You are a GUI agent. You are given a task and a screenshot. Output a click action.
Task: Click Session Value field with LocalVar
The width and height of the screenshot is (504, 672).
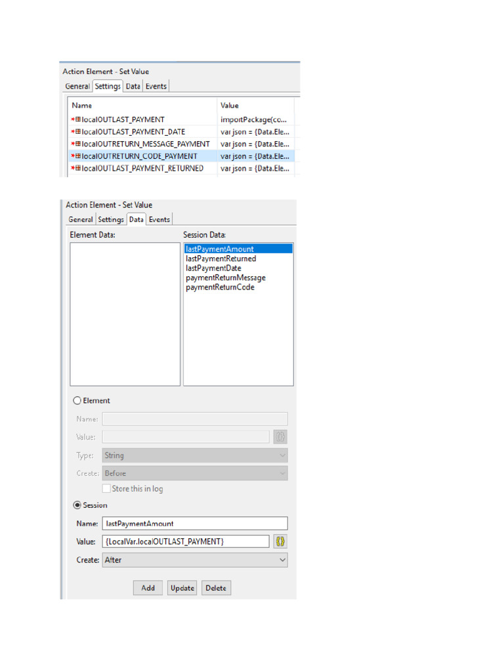(186, 541)
